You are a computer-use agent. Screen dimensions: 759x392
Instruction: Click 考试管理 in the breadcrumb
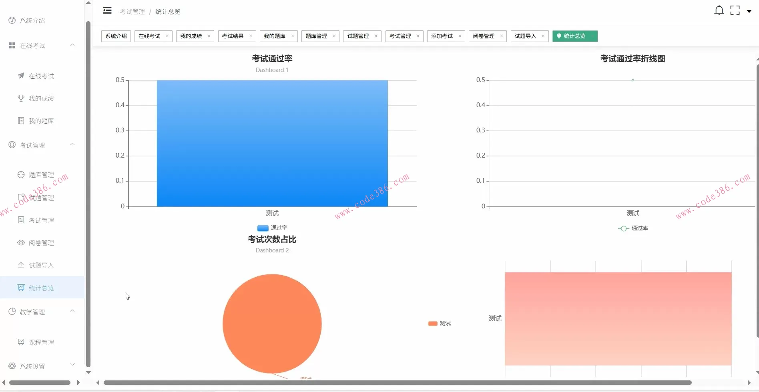[x=132, y=12]
